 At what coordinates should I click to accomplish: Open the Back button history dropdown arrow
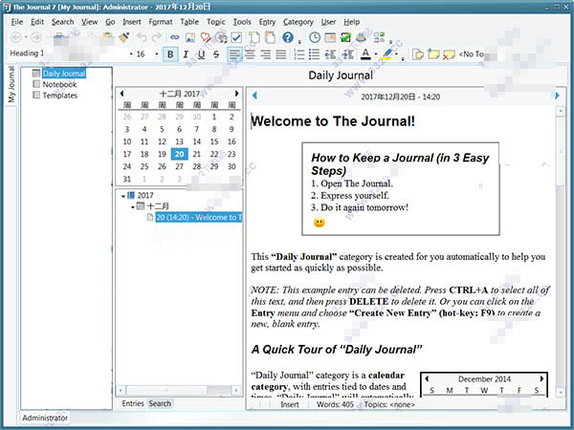(26, 37)
